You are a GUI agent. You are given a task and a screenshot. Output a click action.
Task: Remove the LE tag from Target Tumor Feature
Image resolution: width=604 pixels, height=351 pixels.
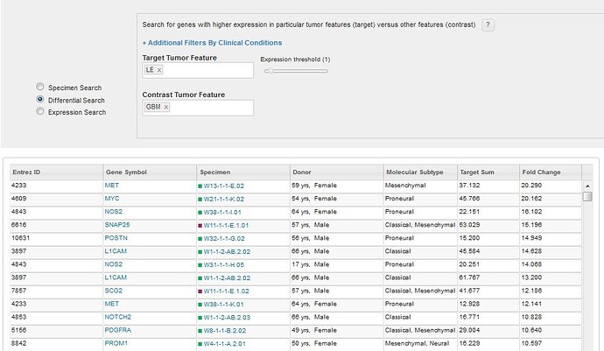[x=159, y=70]
